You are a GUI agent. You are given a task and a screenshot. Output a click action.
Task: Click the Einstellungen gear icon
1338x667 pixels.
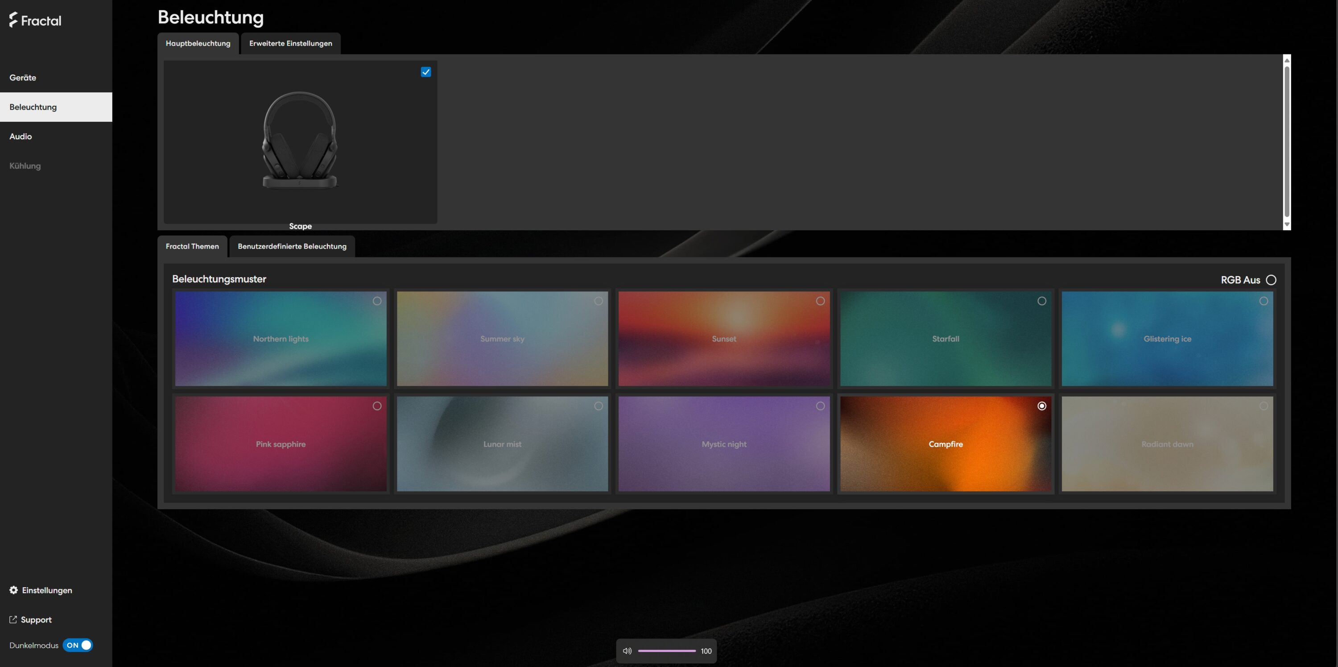click(13, 590)
